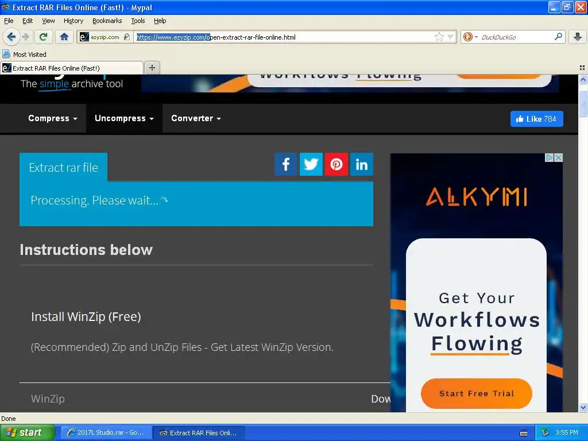Expand the Converter dropdown menu
The width and height of the screenshot is (588, 441).
pos(196,118)
